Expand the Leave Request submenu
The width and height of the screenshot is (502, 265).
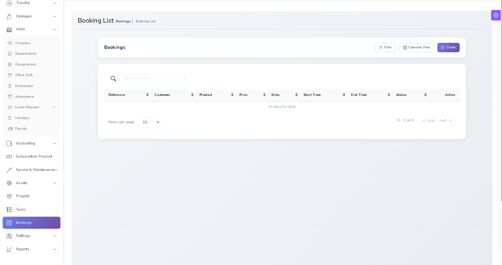(x=54, y=107)
